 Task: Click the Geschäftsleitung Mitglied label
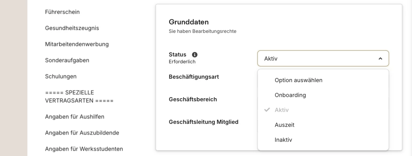pyautogui.click(x=203, y=122)
